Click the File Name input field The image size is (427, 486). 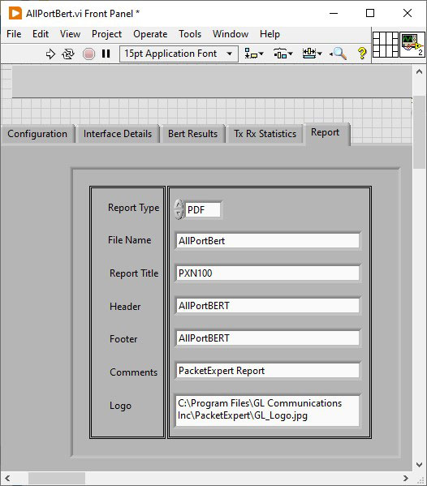(x=268, y=241)
